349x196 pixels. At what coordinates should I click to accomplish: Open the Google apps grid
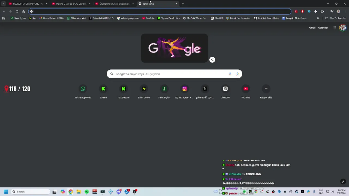334,28
